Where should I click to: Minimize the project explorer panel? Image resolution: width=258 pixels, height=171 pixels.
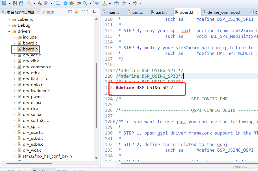[89, 12]
